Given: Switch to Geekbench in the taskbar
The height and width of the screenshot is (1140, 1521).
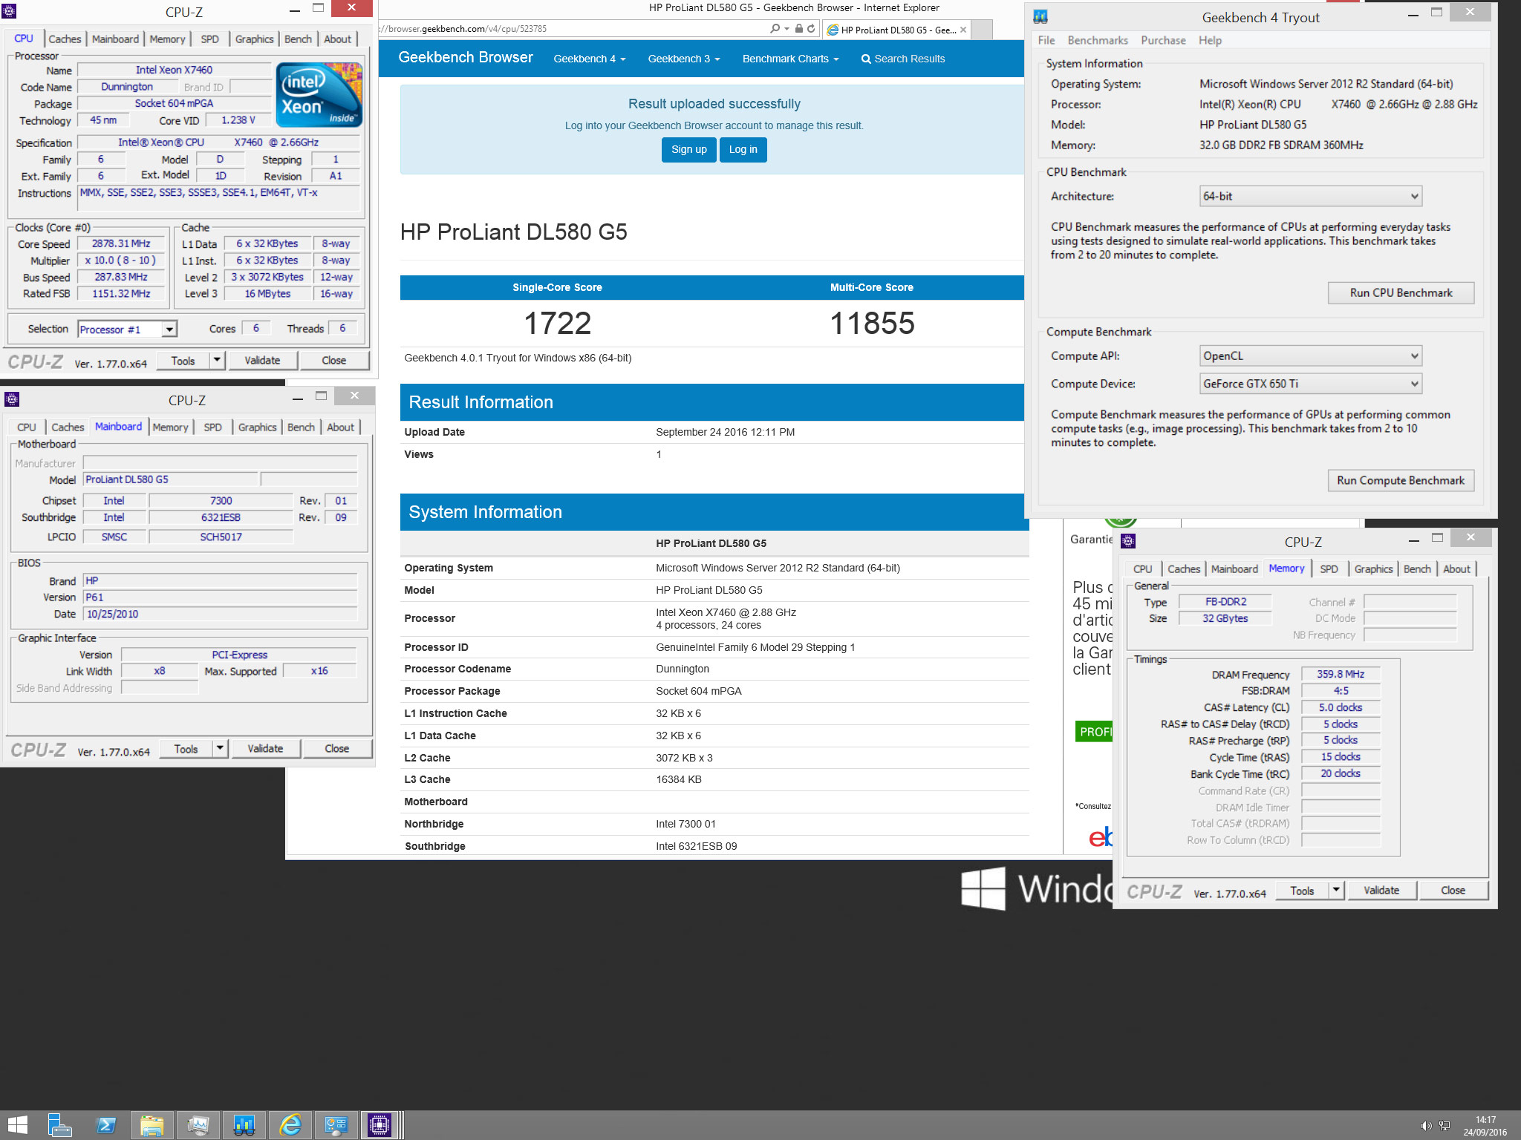Looking at the screenshot, I should pyautogui.click(x=244, y=1125).
